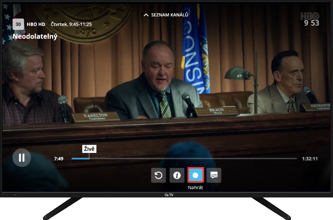Jump to the Živě live marker

[x=89, y=149]
